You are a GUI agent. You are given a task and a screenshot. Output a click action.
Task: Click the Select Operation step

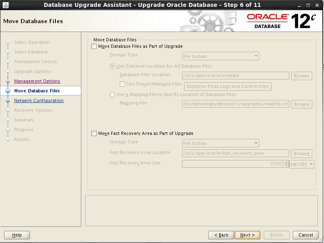[32, 42]
